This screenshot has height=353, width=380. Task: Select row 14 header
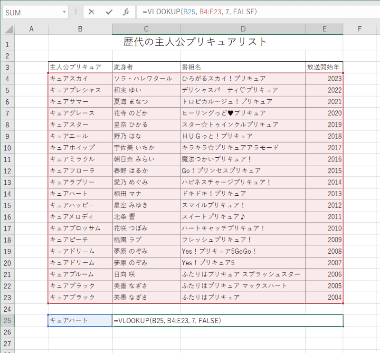click(7, 194)
